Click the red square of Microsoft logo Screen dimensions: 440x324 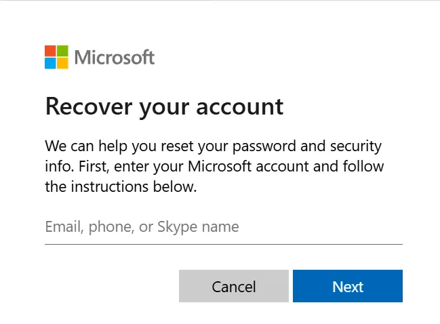tap(50, 52)
